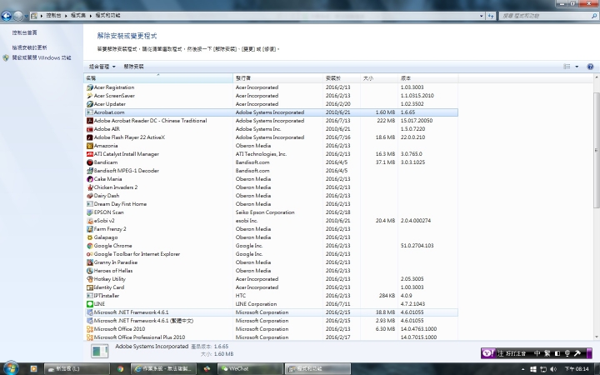
Task: Click the search programs input field
Action: pyautogui.click(x=545, y=16)
